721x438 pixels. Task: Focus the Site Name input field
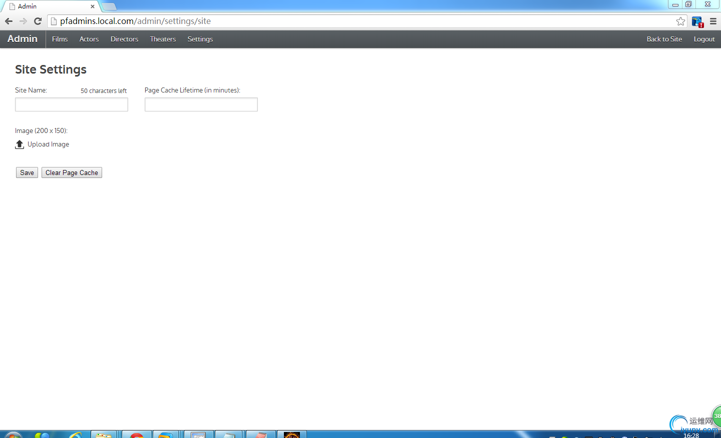(x=72, y=104)
